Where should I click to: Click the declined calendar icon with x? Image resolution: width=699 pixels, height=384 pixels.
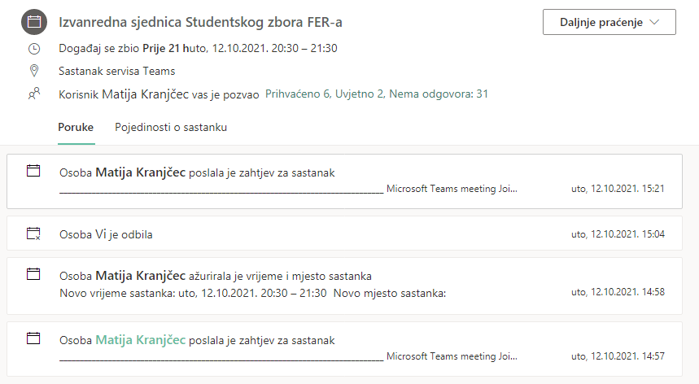point(33,233)
